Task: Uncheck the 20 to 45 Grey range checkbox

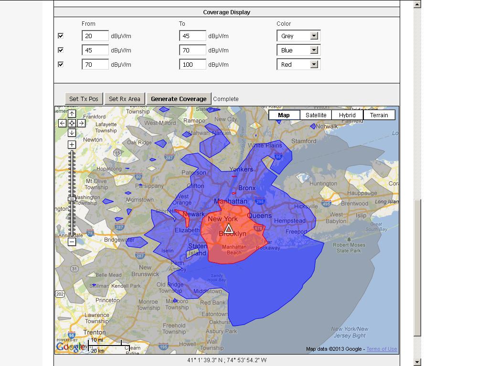Action: point(61,36)
